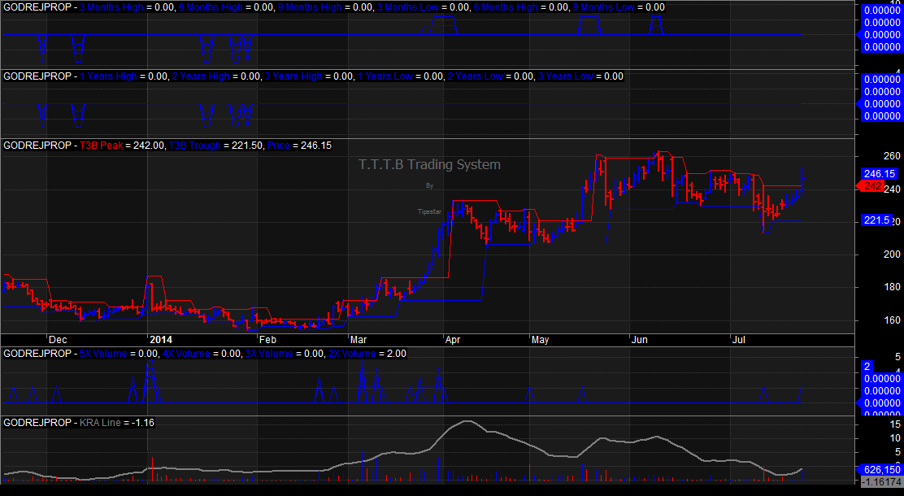Click the -1.16174 KRA value marker

tap(881, 481)
